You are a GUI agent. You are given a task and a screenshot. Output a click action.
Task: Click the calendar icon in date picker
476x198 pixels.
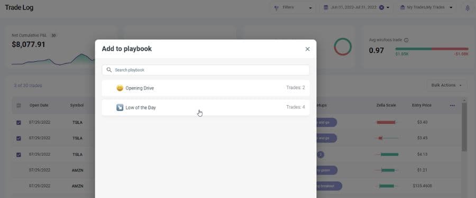tap(326, 7)
